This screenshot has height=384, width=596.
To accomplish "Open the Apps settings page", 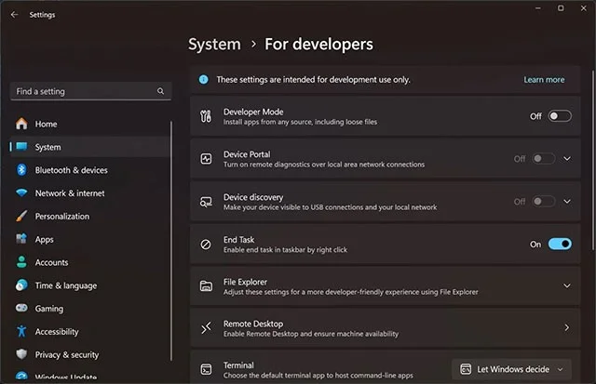I will 90,240.
